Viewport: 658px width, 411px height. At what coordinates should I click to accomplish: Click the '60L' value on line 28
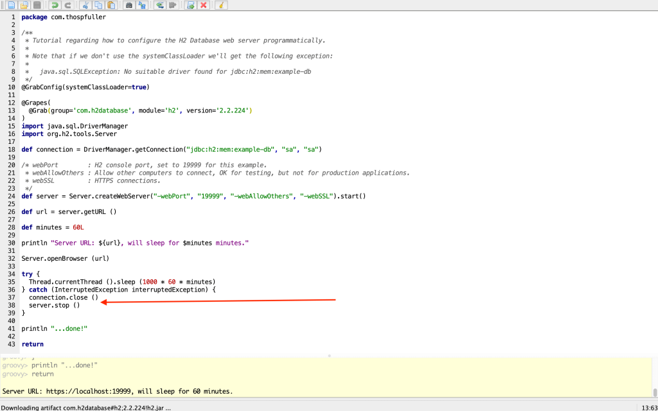[78, 227]
